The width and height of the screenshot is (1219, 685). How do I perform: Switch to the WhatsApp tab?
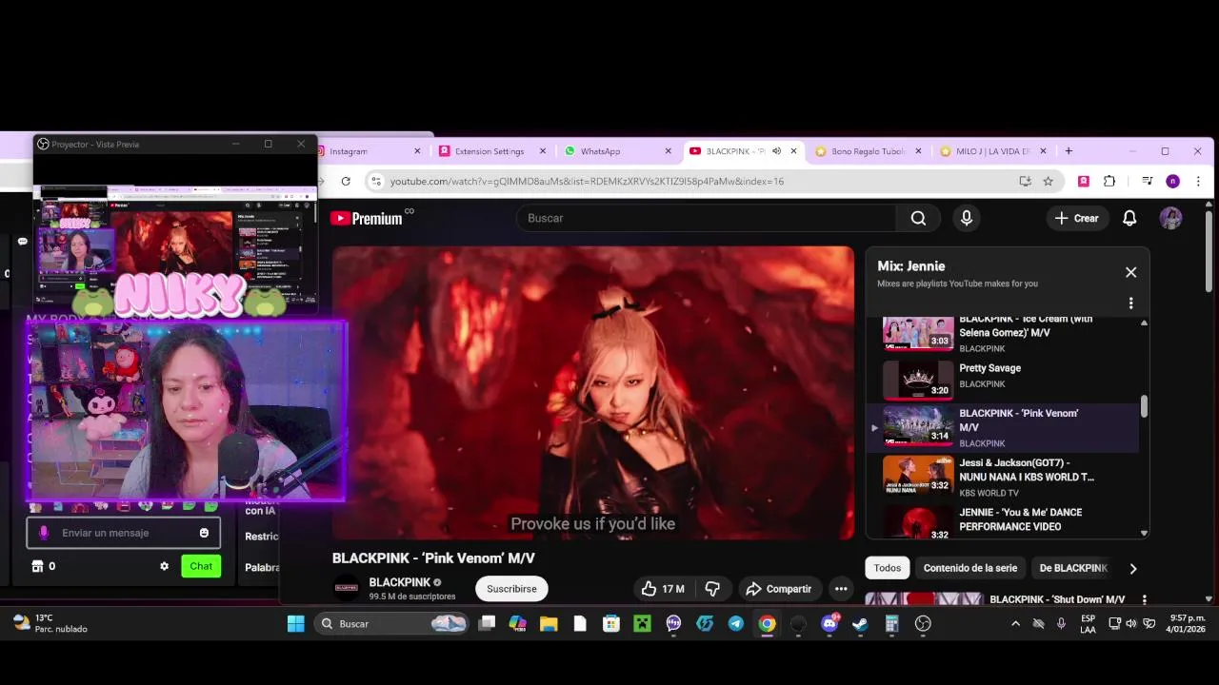(x=618, y=151)
